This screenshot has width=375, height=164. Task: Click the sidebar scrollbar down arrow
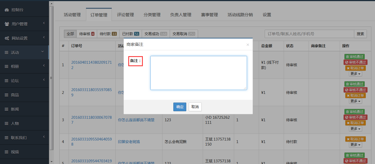tap(51, 161)
